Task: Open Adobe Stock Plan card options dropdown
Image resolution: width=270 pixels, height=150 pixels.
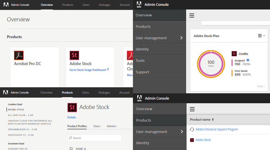Action: (x=261, y=36)
